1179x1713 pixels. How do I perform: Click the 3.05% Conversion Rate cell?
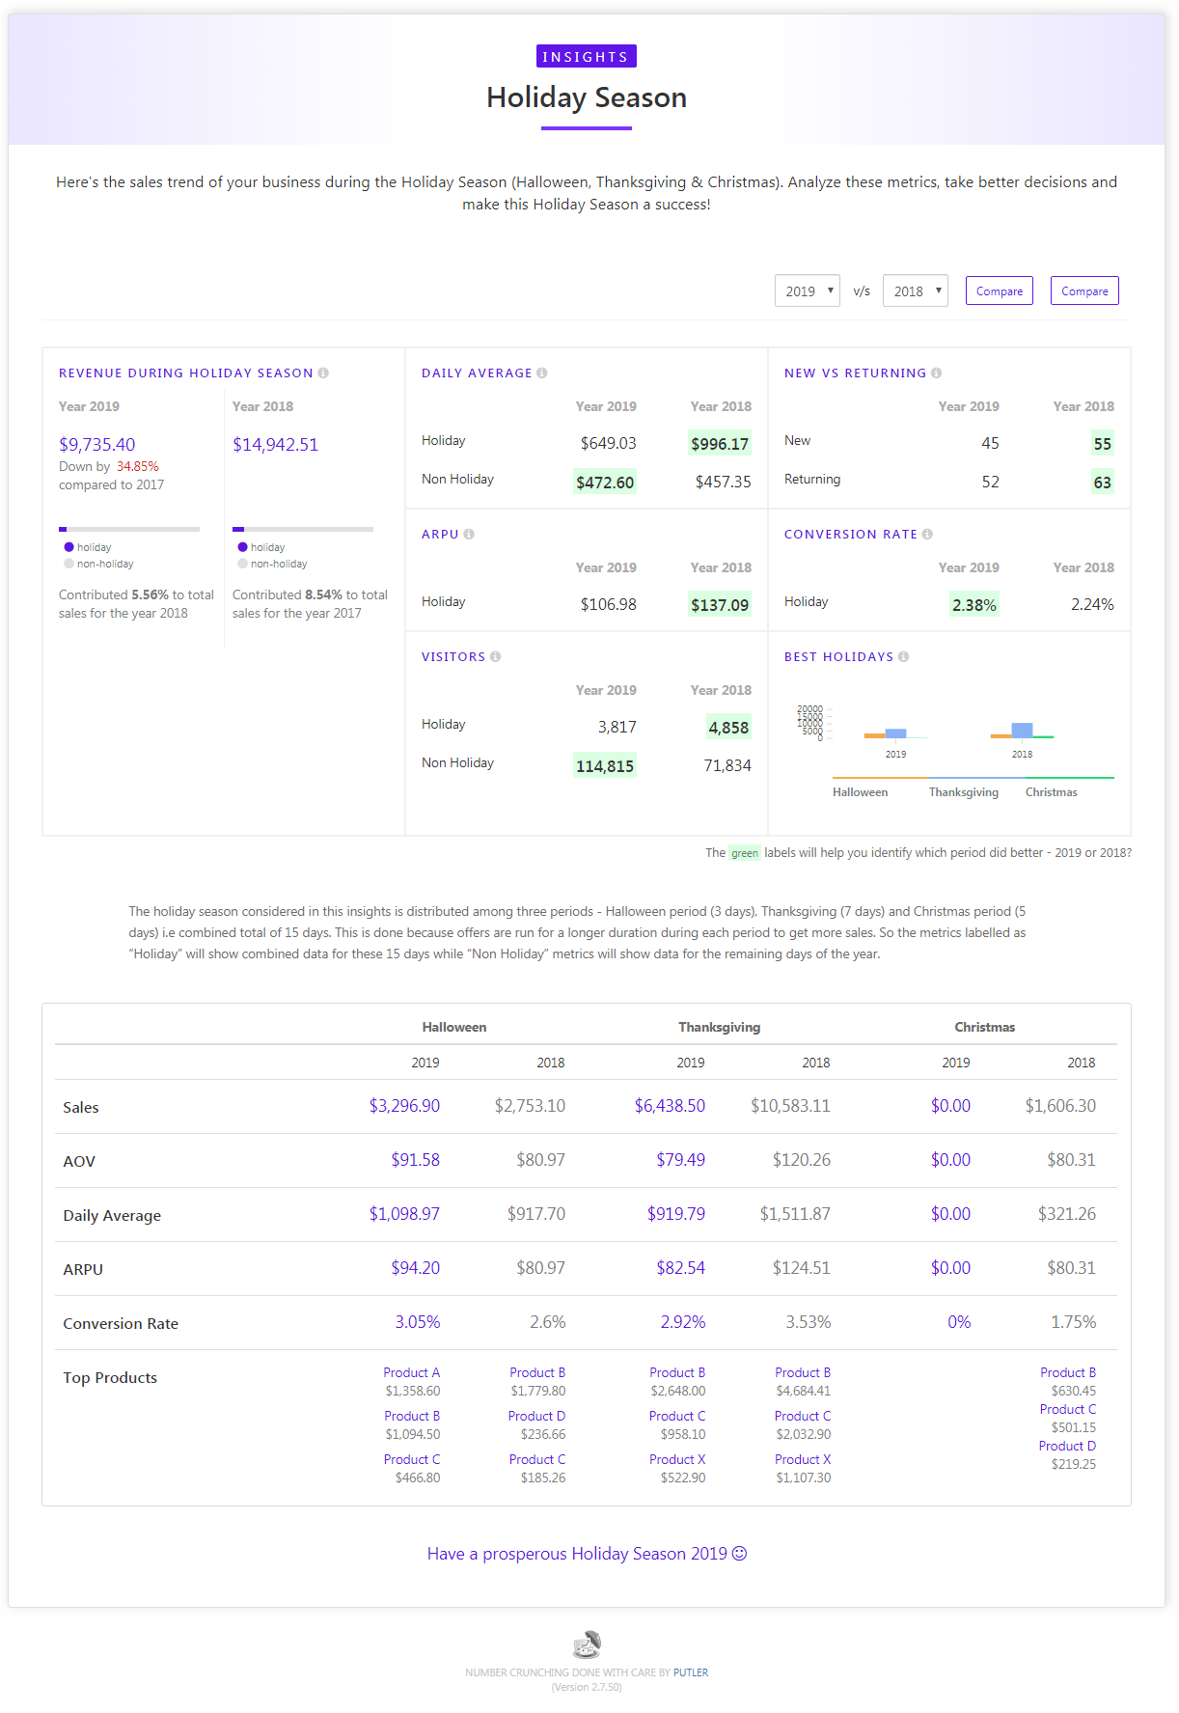pyautogui.click(x=418, y=1322)
